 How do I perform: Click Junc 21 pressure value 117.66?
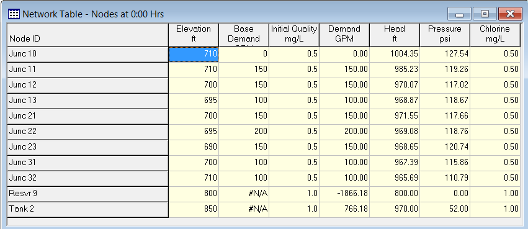(445, 117)
